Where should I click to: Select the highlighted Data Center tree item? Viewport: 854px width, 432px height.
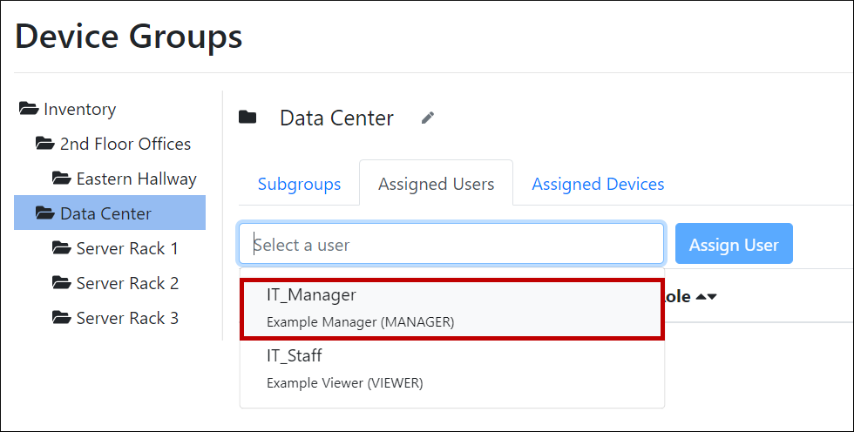(105, 213)
